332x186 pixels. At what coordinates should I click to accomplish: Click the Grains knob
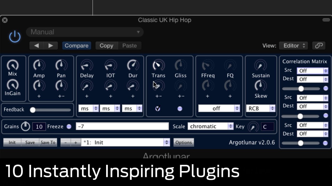pyautogui.click(x=25, y=126)
